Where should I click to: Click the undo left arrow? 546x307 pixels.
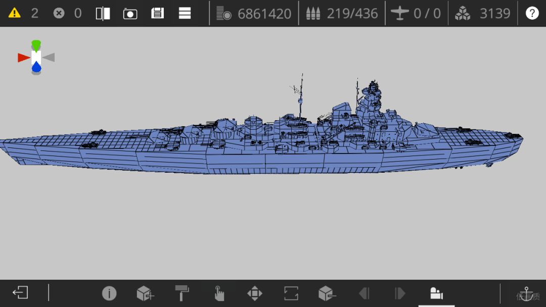point(364,293)
